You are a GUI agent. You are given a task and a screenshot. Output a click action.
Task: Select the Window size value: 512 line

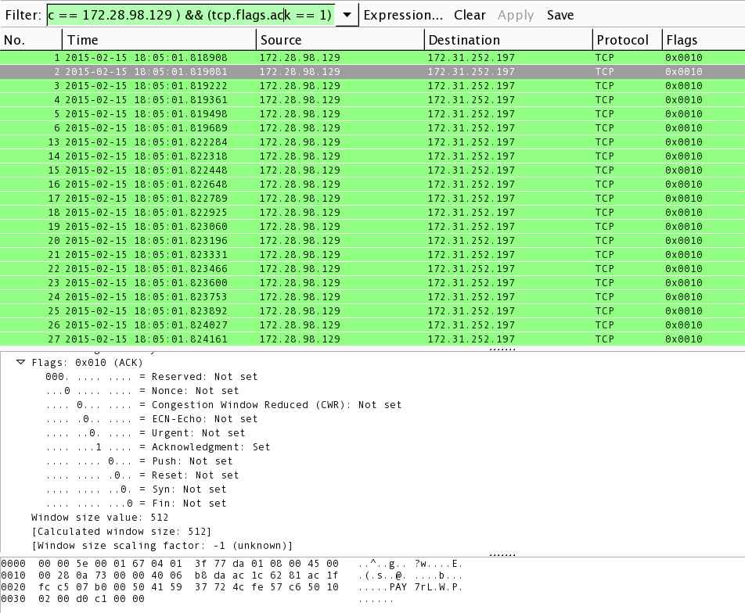pos(100,517)
